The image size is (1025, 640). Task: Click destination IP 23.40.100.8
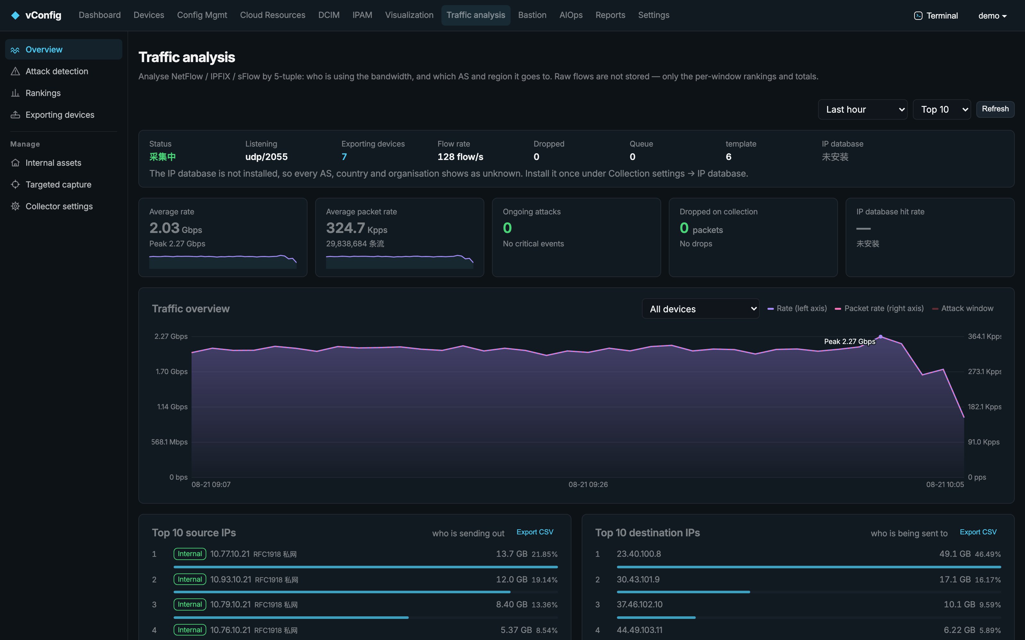click(x=639, y=554)
